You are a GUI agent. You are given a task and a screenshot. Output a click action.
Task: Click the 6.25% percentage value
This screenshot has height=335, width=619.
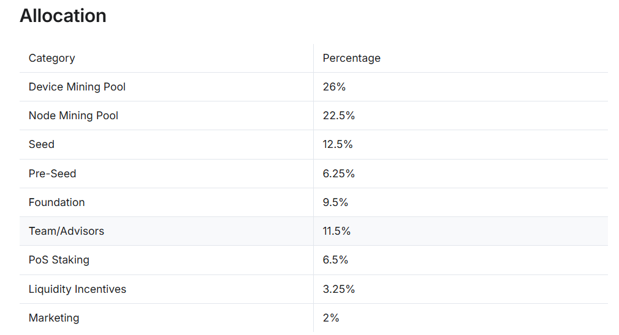pyautogui.click(x=339, y=174)
